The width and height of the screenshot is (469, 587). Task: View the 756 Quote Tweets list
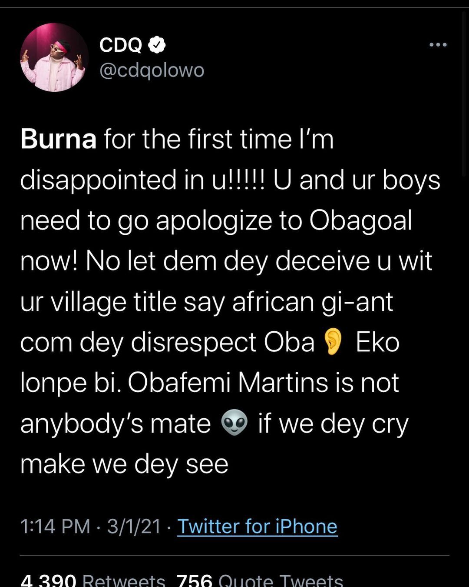point(259,580)
